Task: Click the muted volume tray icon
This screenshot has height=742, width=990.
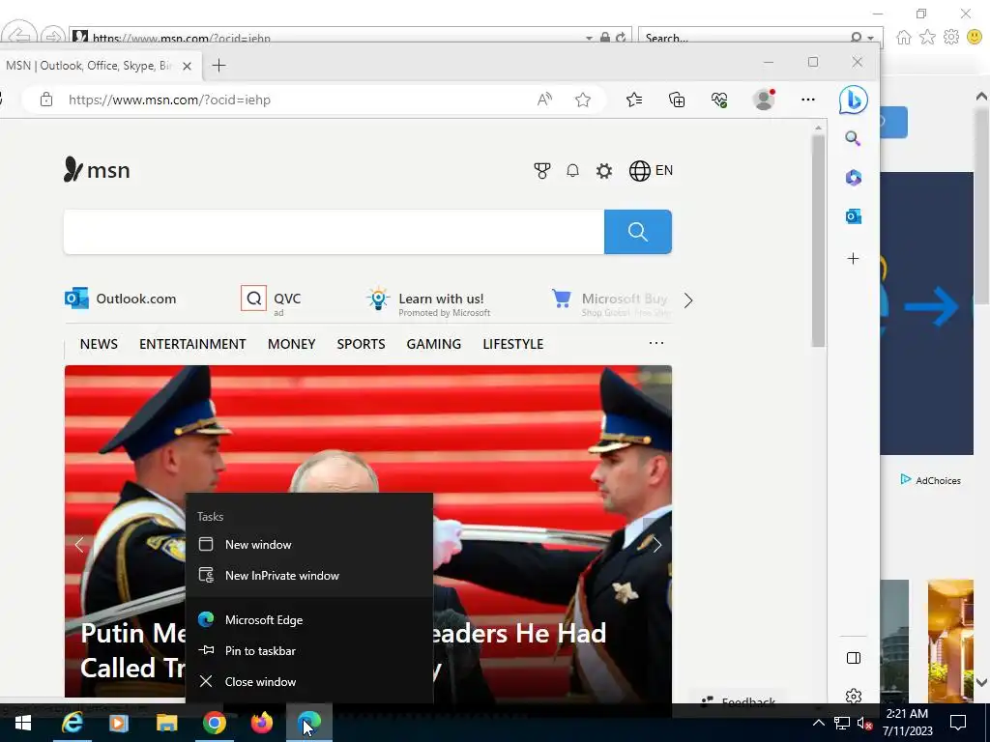Action: pyautogui.click(x=865, y=723)
